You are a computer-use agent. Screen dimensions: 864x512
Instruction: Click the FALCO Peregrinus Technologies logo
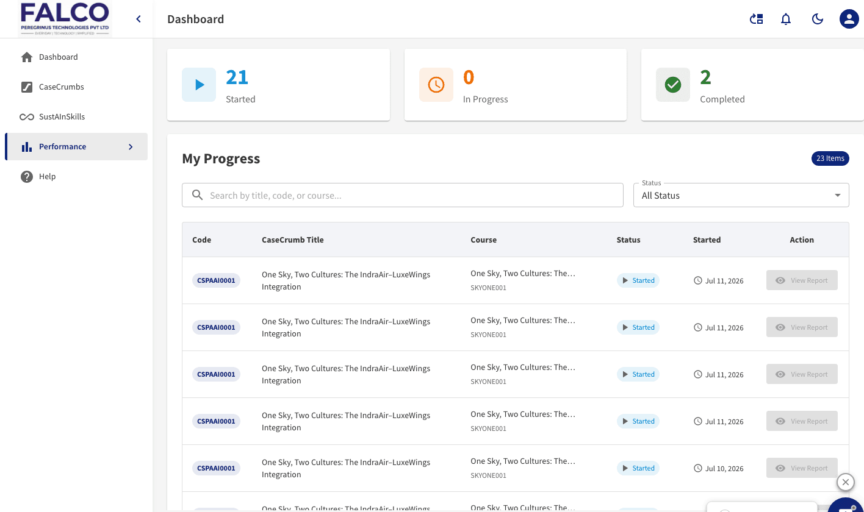[x=65, y=19]
